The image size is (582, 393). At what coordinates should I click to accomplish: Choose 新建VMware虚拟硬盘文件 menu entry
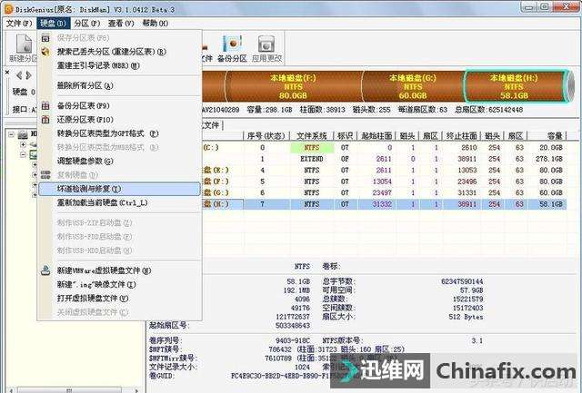104,270
